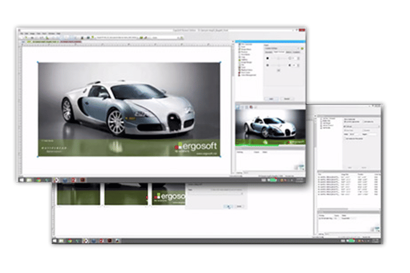Open Chrome on back window taskbar
This screenshot has width=410, height=273.
click(70, 241)
